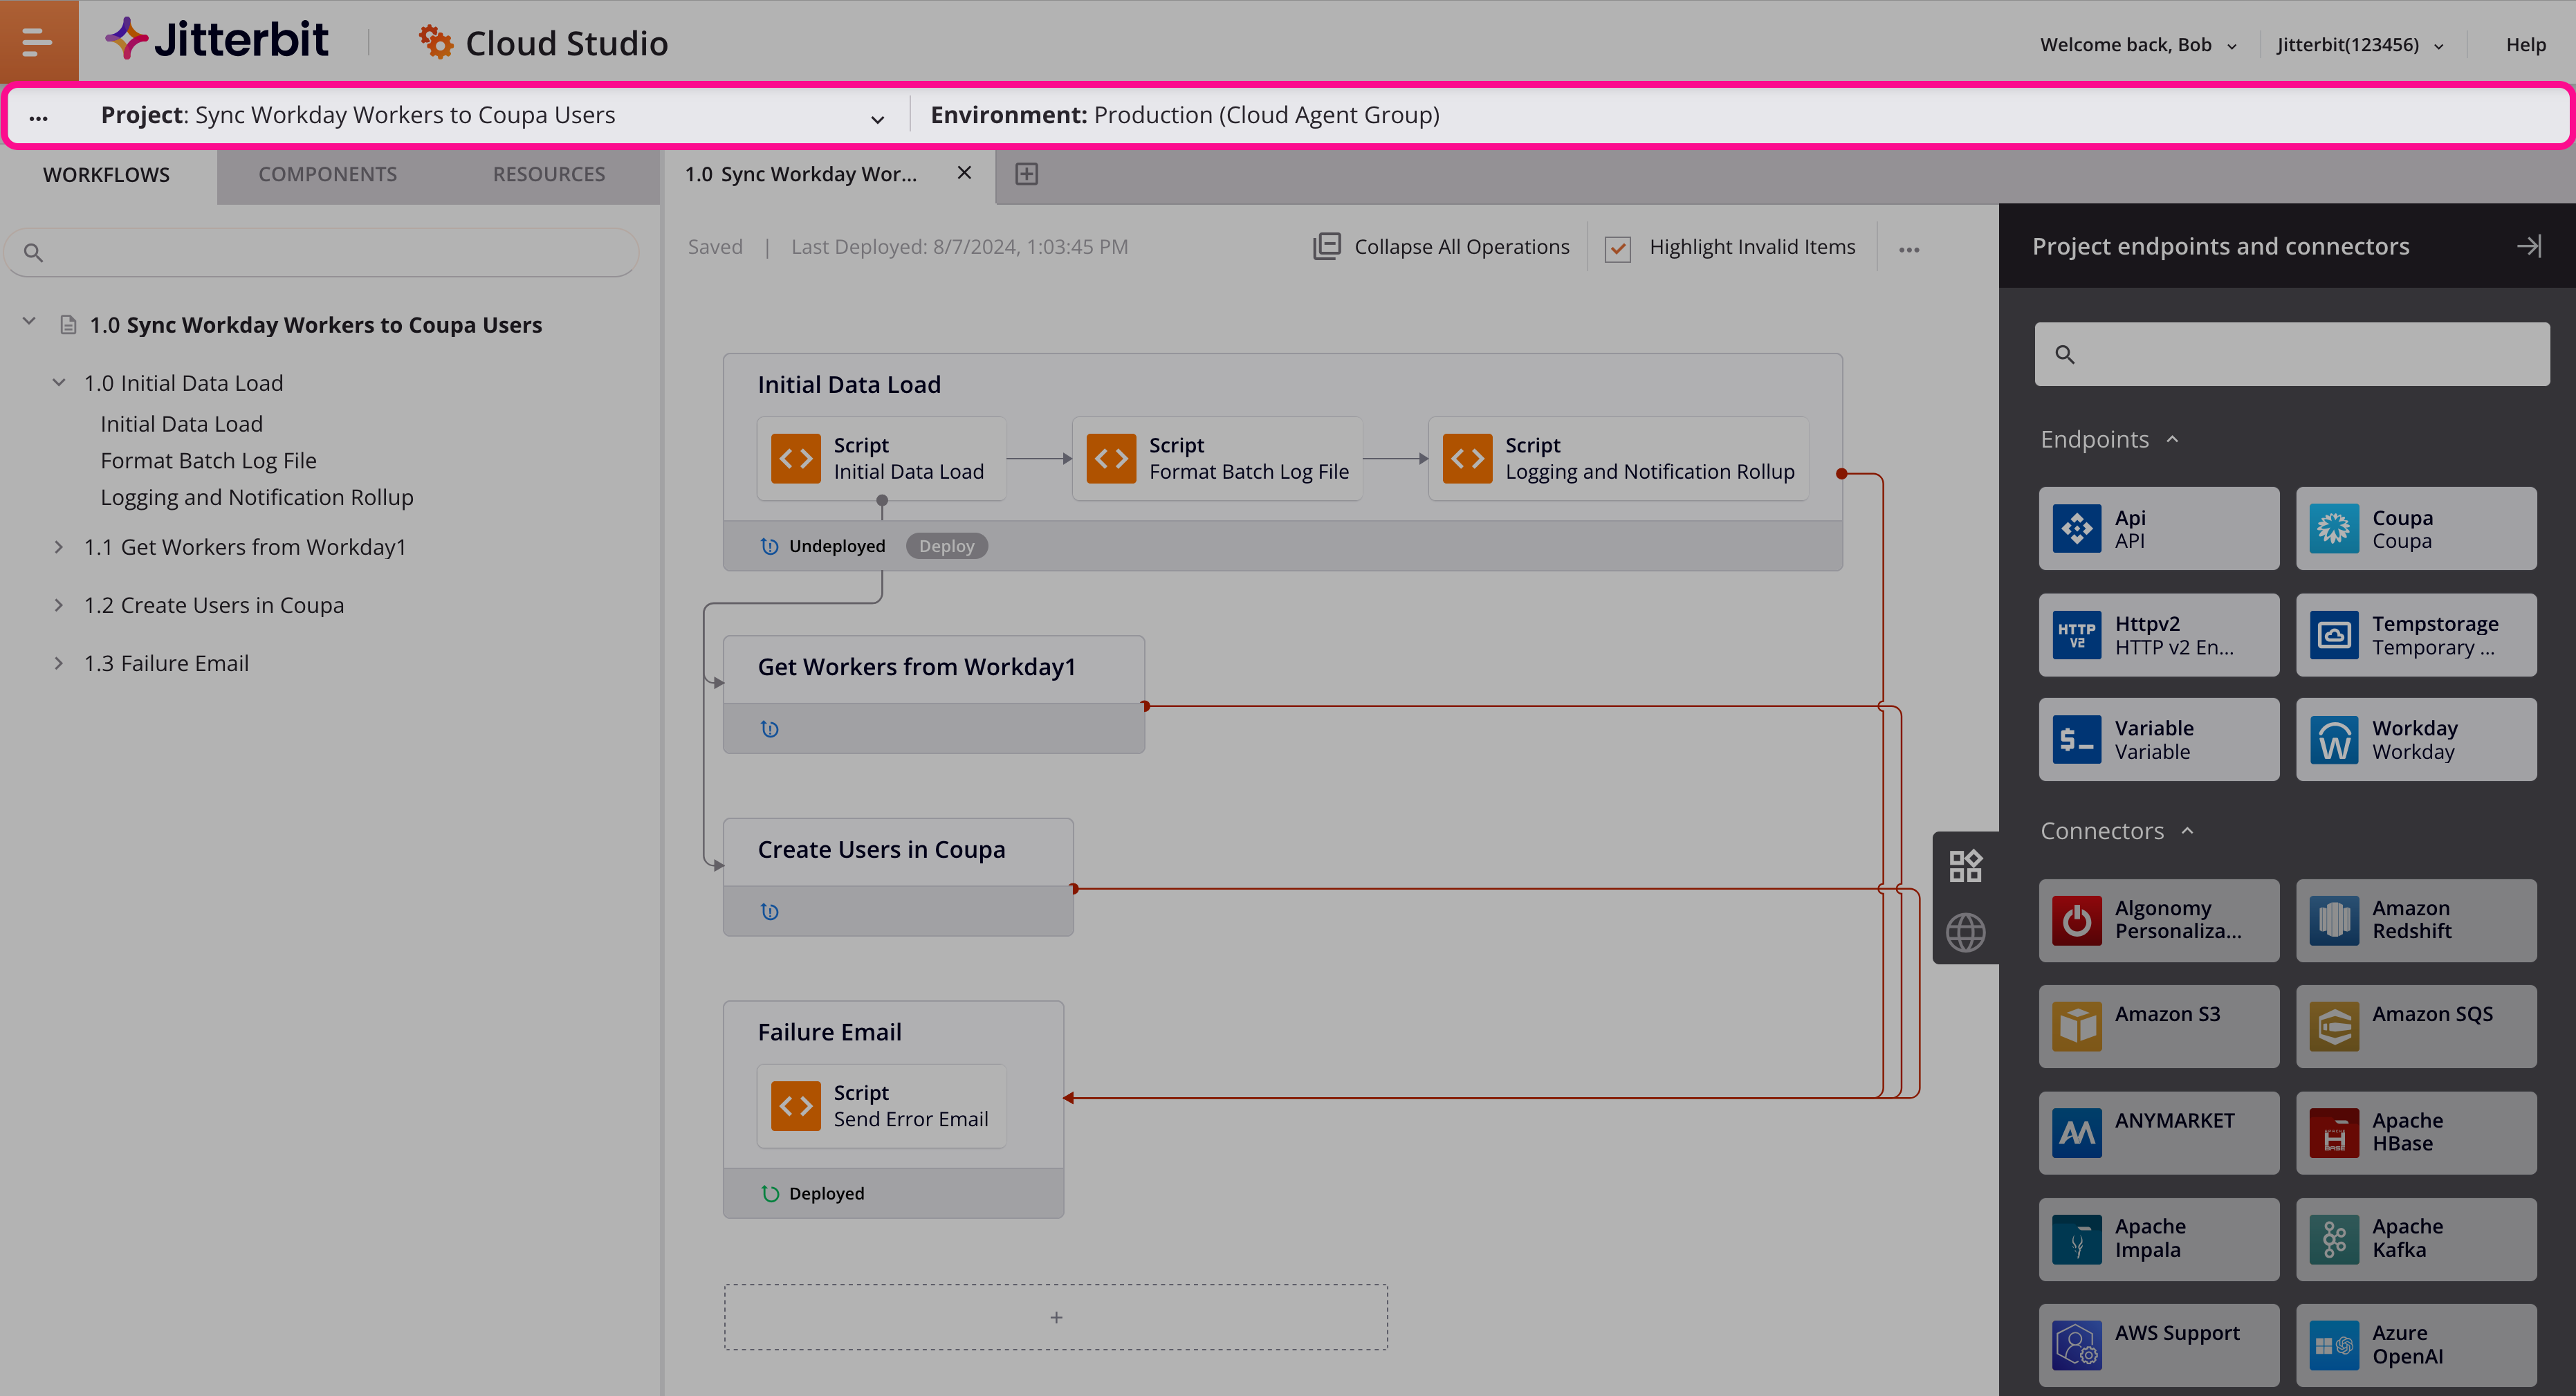Select the COMPONENTS tab
This screenshot has height=1396, width=2576.
point(329,172)
